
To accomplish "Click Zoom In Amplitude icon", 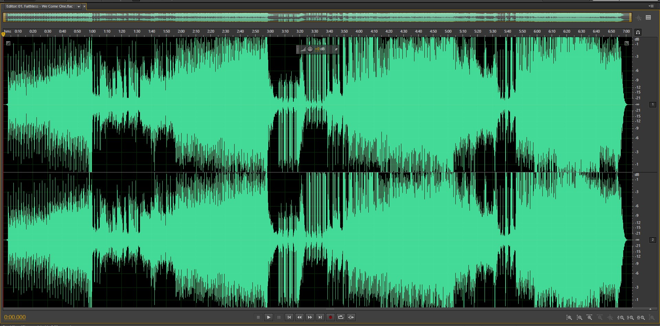I will coord(569,318).
